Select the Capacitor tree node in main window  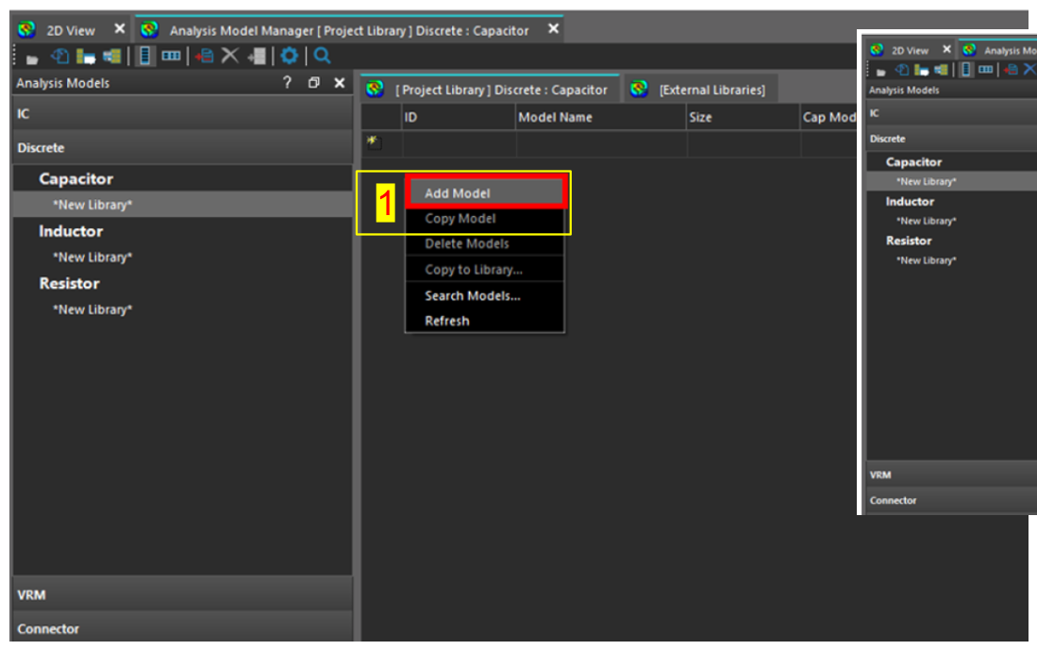coord(76,178)
